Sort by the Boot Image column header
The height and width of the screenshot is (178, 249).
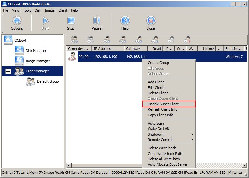click(234, 49)
